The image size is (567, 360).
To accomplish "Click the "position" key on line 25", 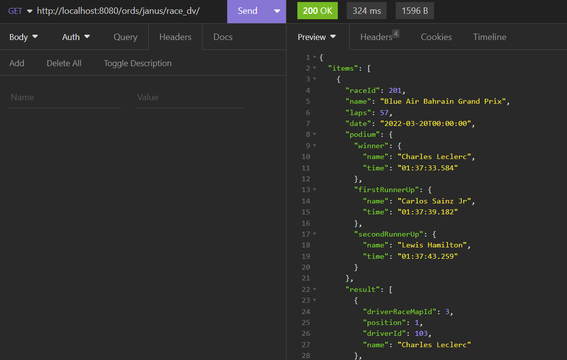I will pyautogui.click(x=384, y=322).
